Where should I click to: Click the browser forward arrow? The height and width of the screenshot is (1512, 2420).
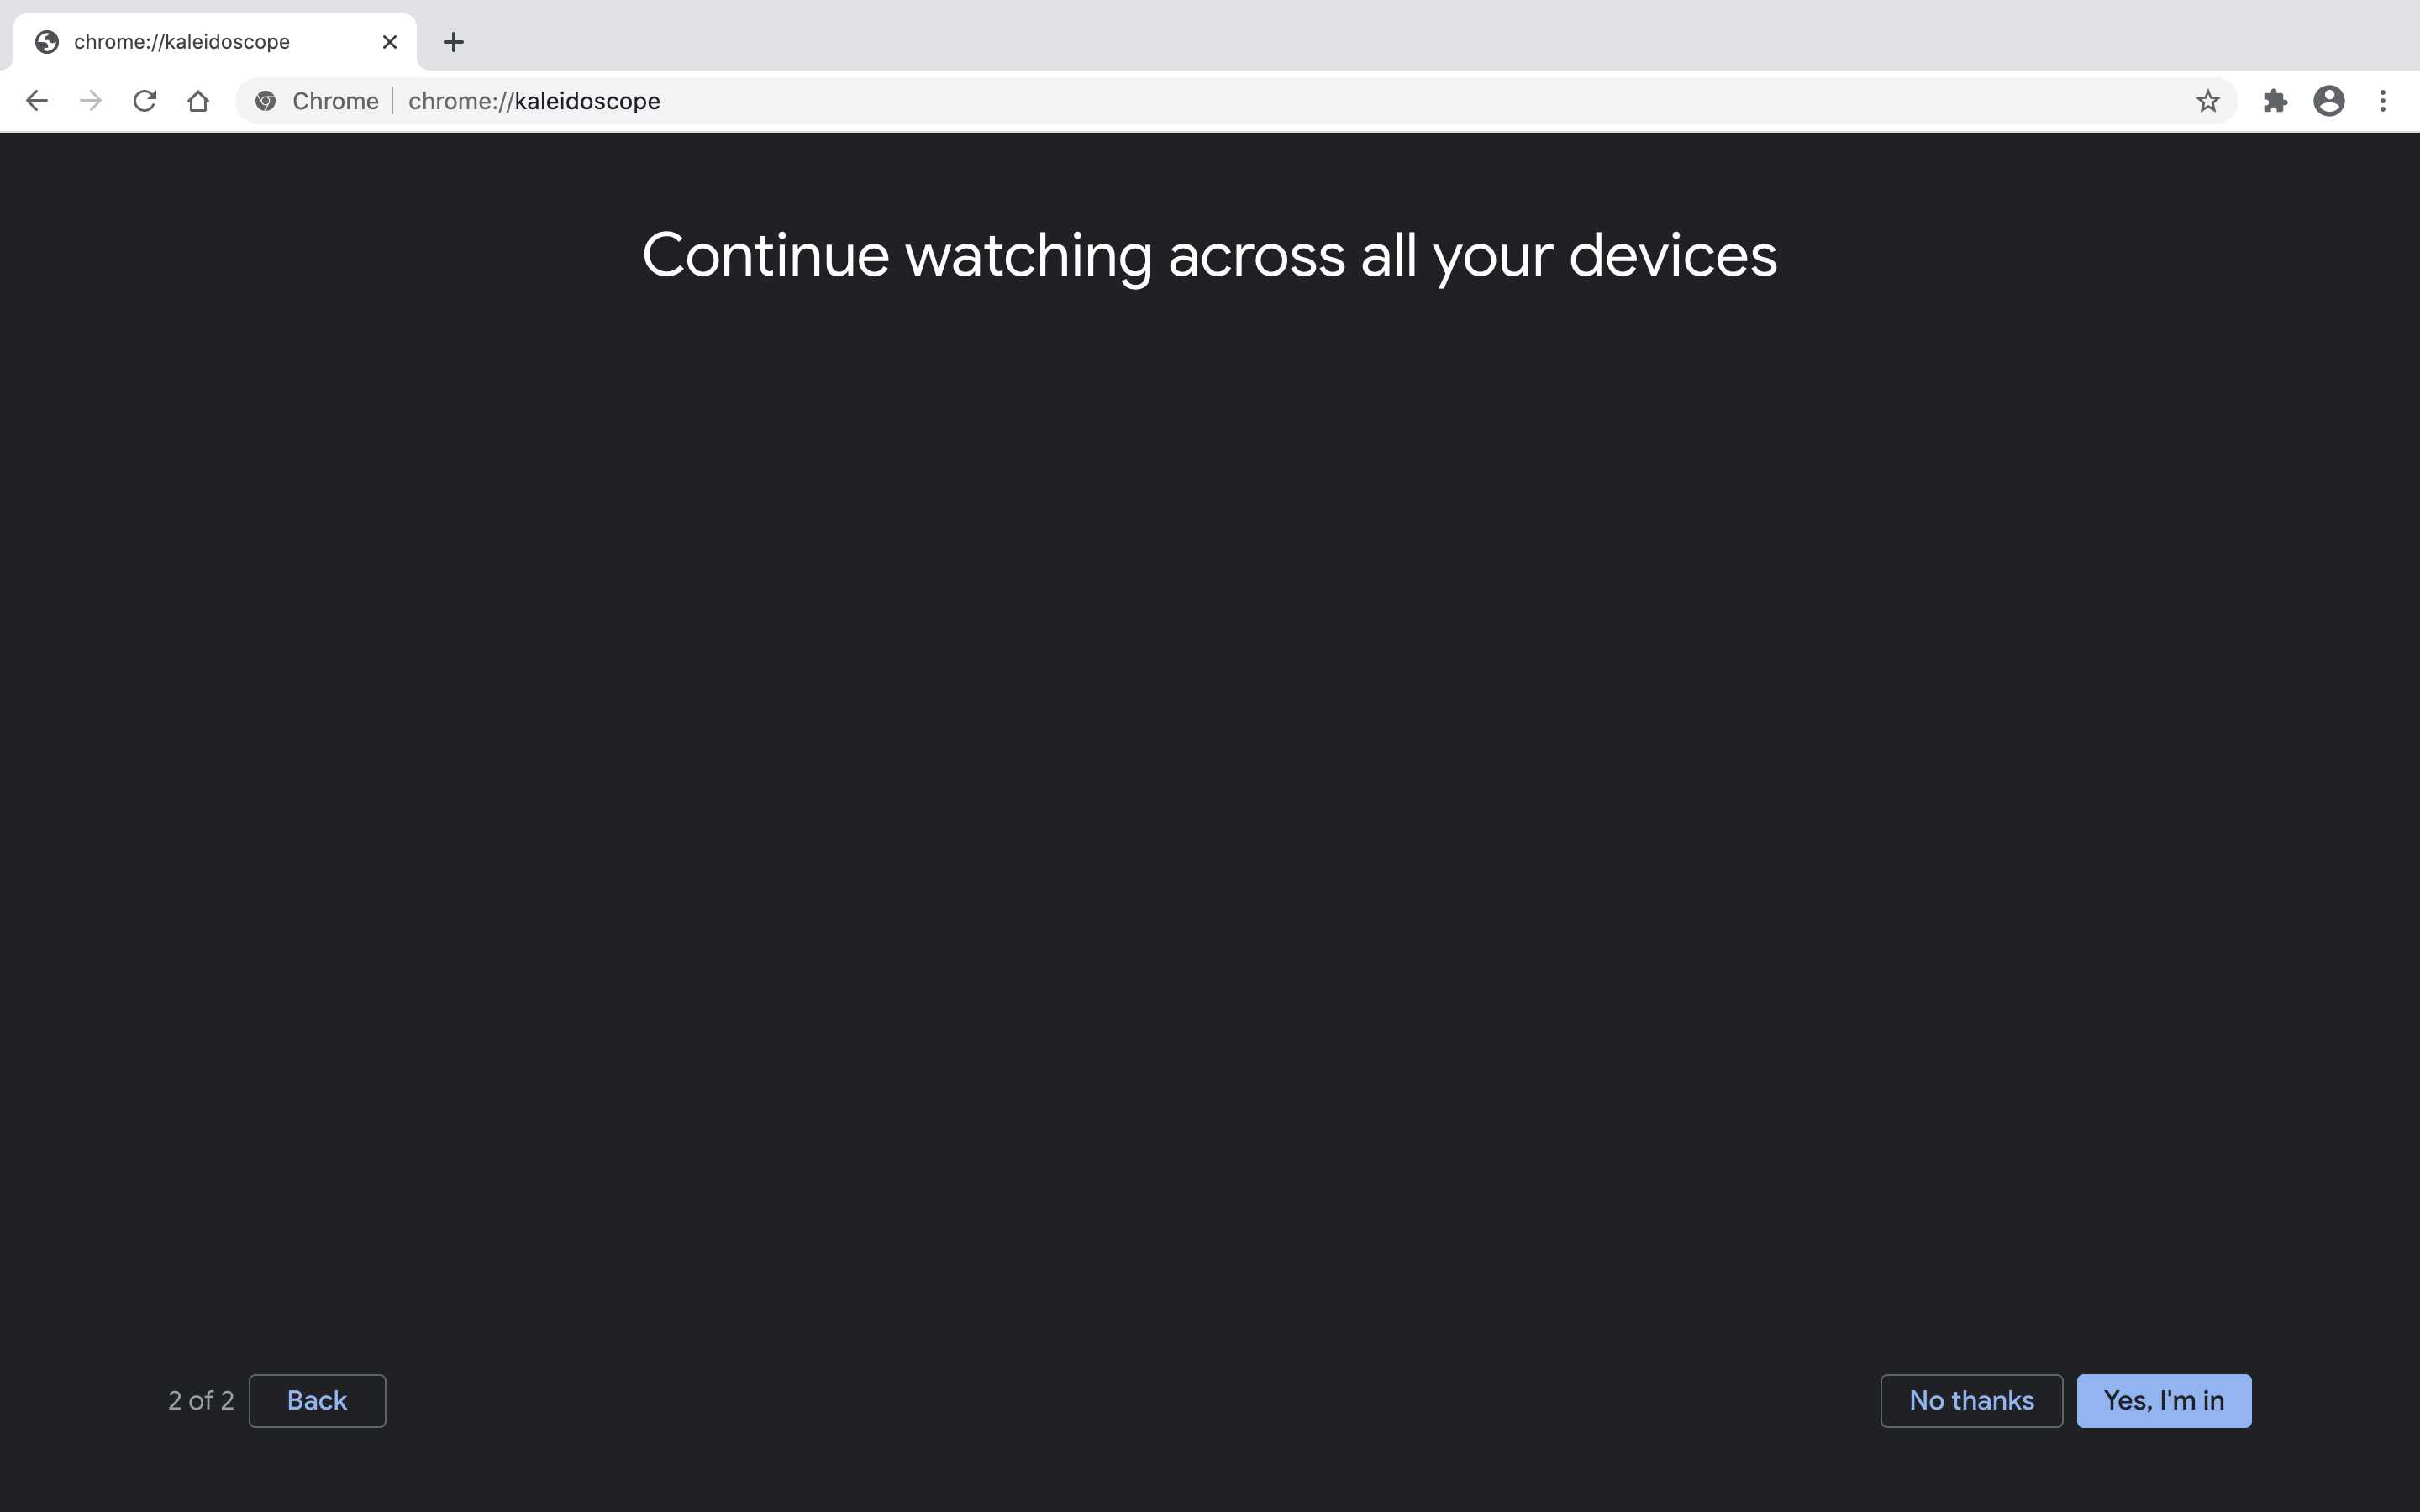[x=91, y=101]
